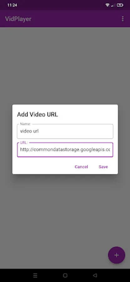Viewport: 130px width, 282px height.
Task: Tap the 11:24 clock in status bar
Action: click(12, 5)
